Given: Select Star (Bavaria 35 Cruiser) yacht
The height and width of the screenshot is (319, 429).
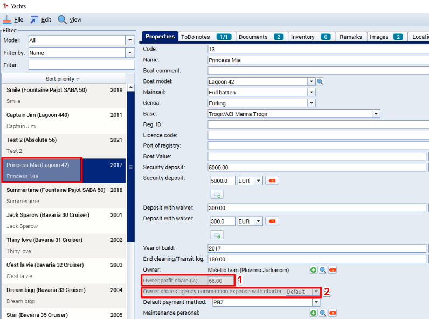Looking at the screenshot, I should [64, 314].
